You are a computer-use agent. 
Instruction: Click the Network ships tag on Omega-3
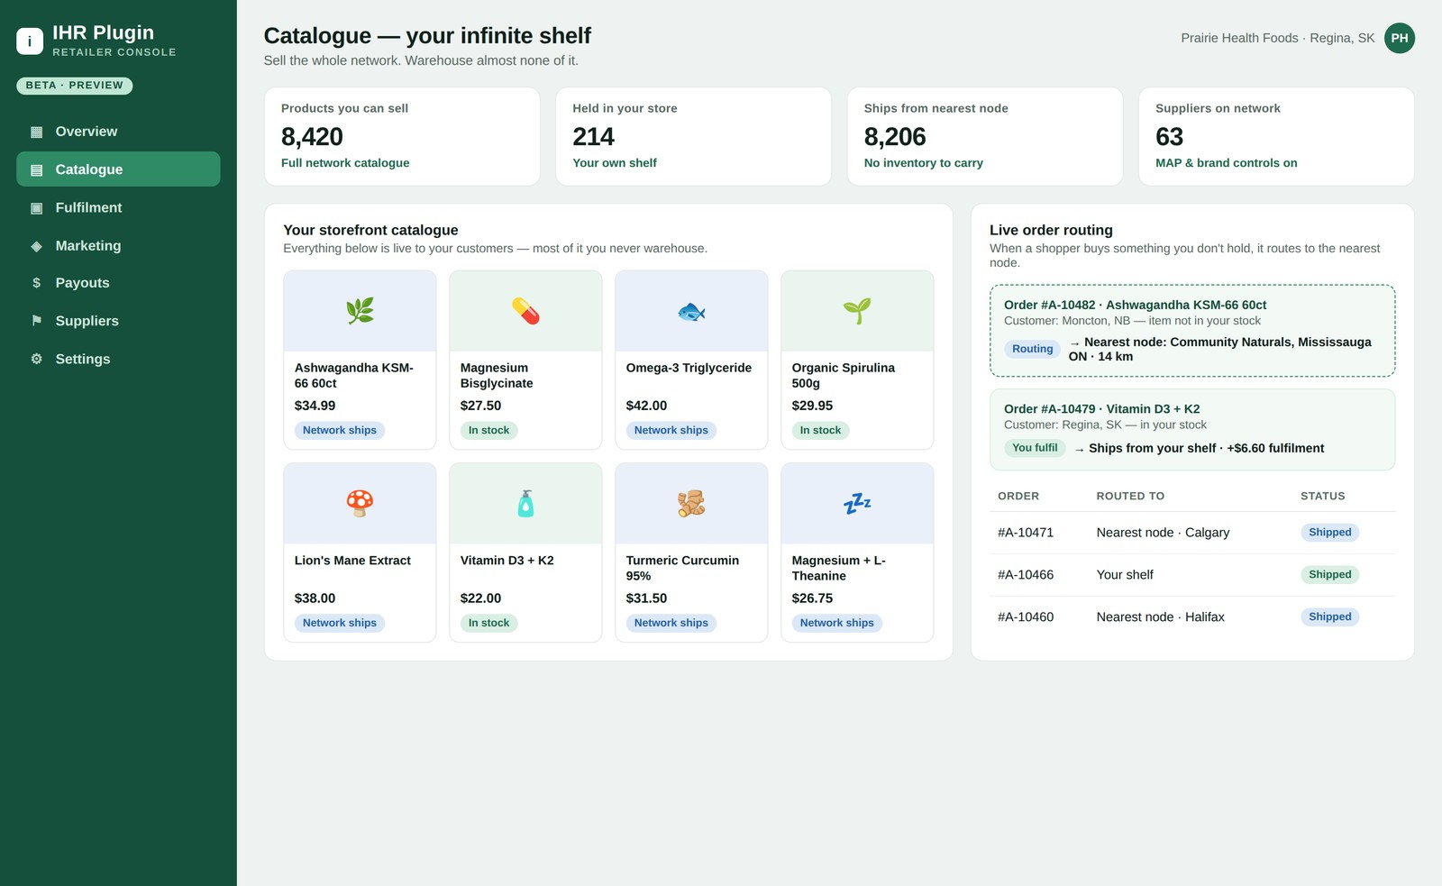point(671,431)
